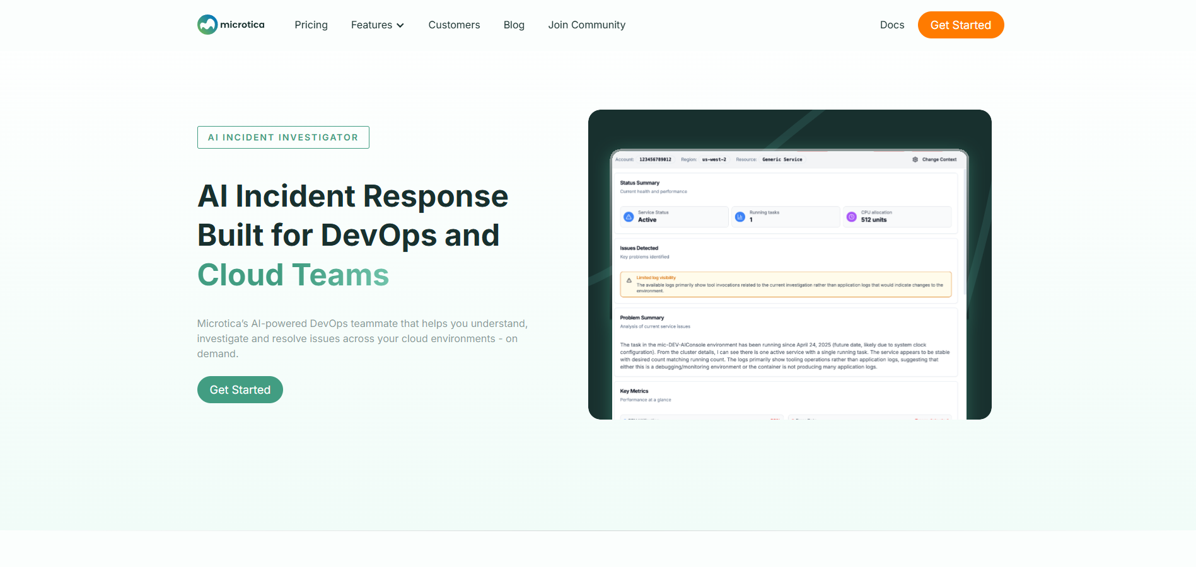The image size is (1196, 567).
Task: Expand the Features dropdown menu
Action: click(377, 25)
